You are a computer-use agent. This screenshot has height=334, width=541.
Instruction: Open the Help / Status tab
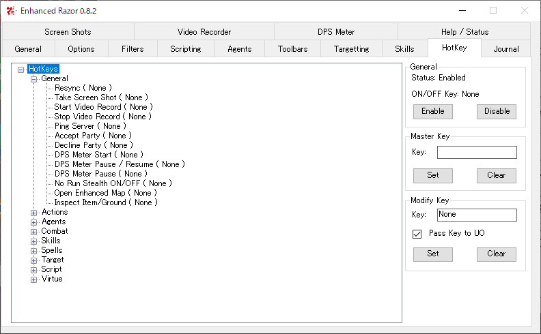pyautogui.click(x=464, y=31)
